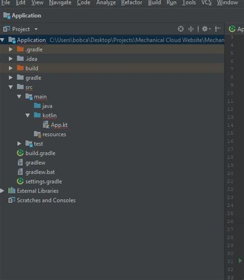The height and width of the screenshot is (280, 244).
Task: Select the build.gradle file name
Action: (x=40, y=153)
